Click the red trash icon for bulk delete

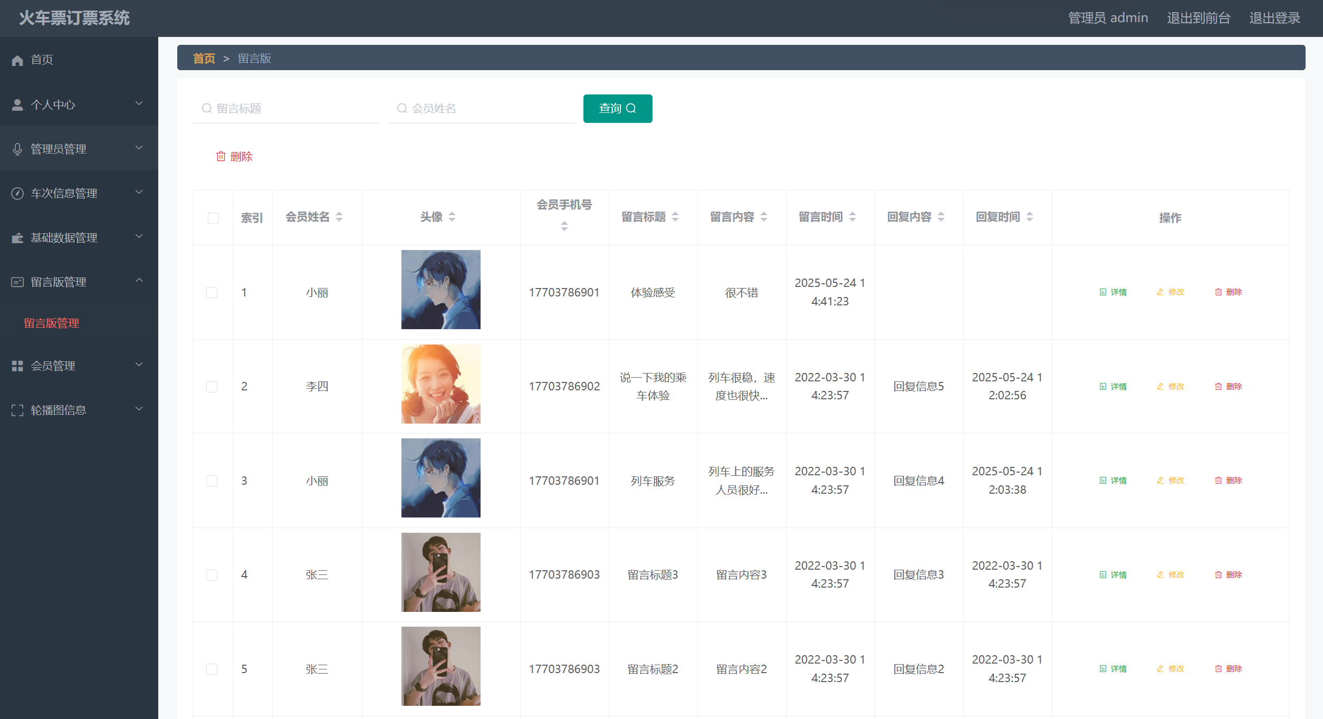(x=221, y=157)
